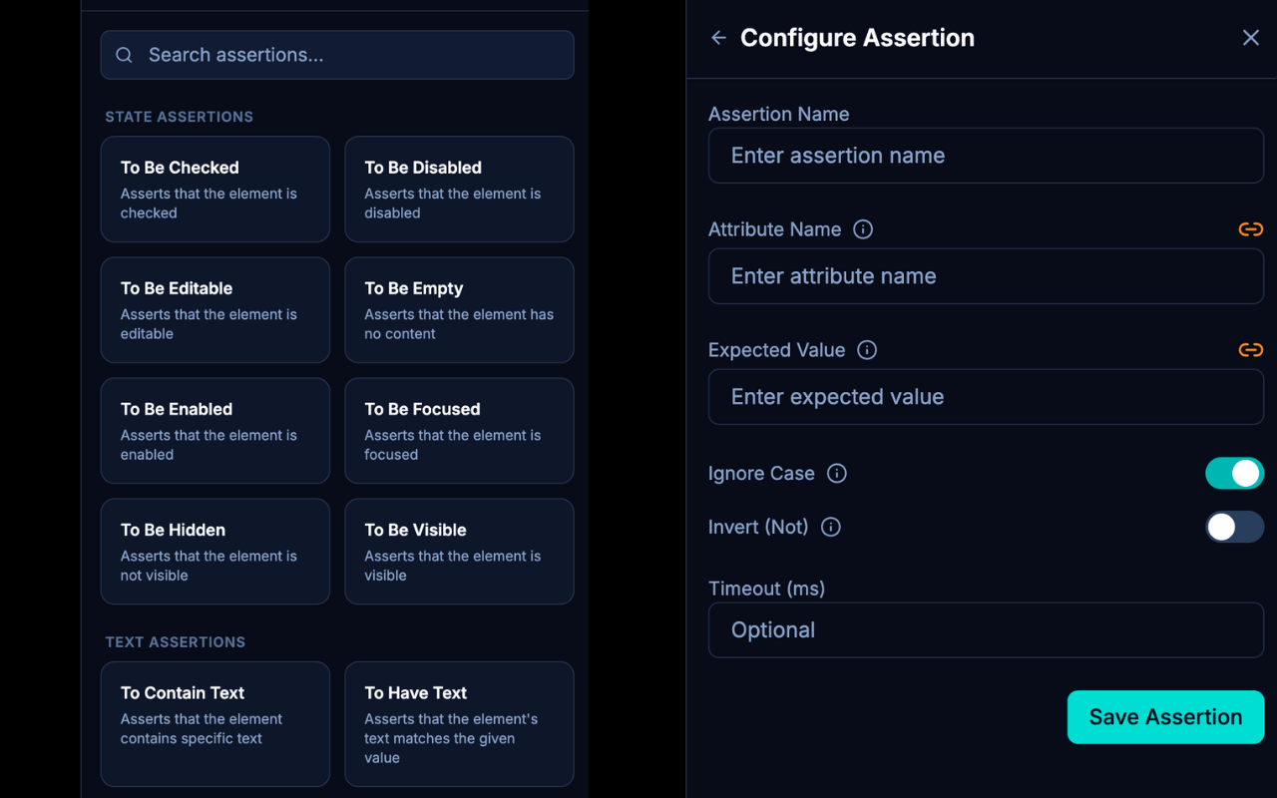Select the To Be Checked assertion card

214,190
